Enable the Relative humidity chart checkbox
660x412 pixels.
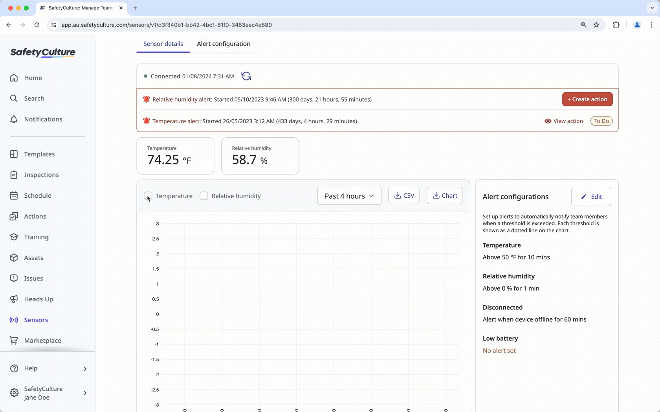204,196
